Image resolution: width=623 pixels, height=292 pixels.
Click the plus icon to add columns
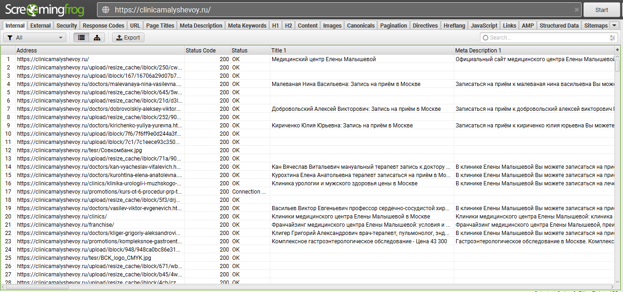(x=617, y=50)
